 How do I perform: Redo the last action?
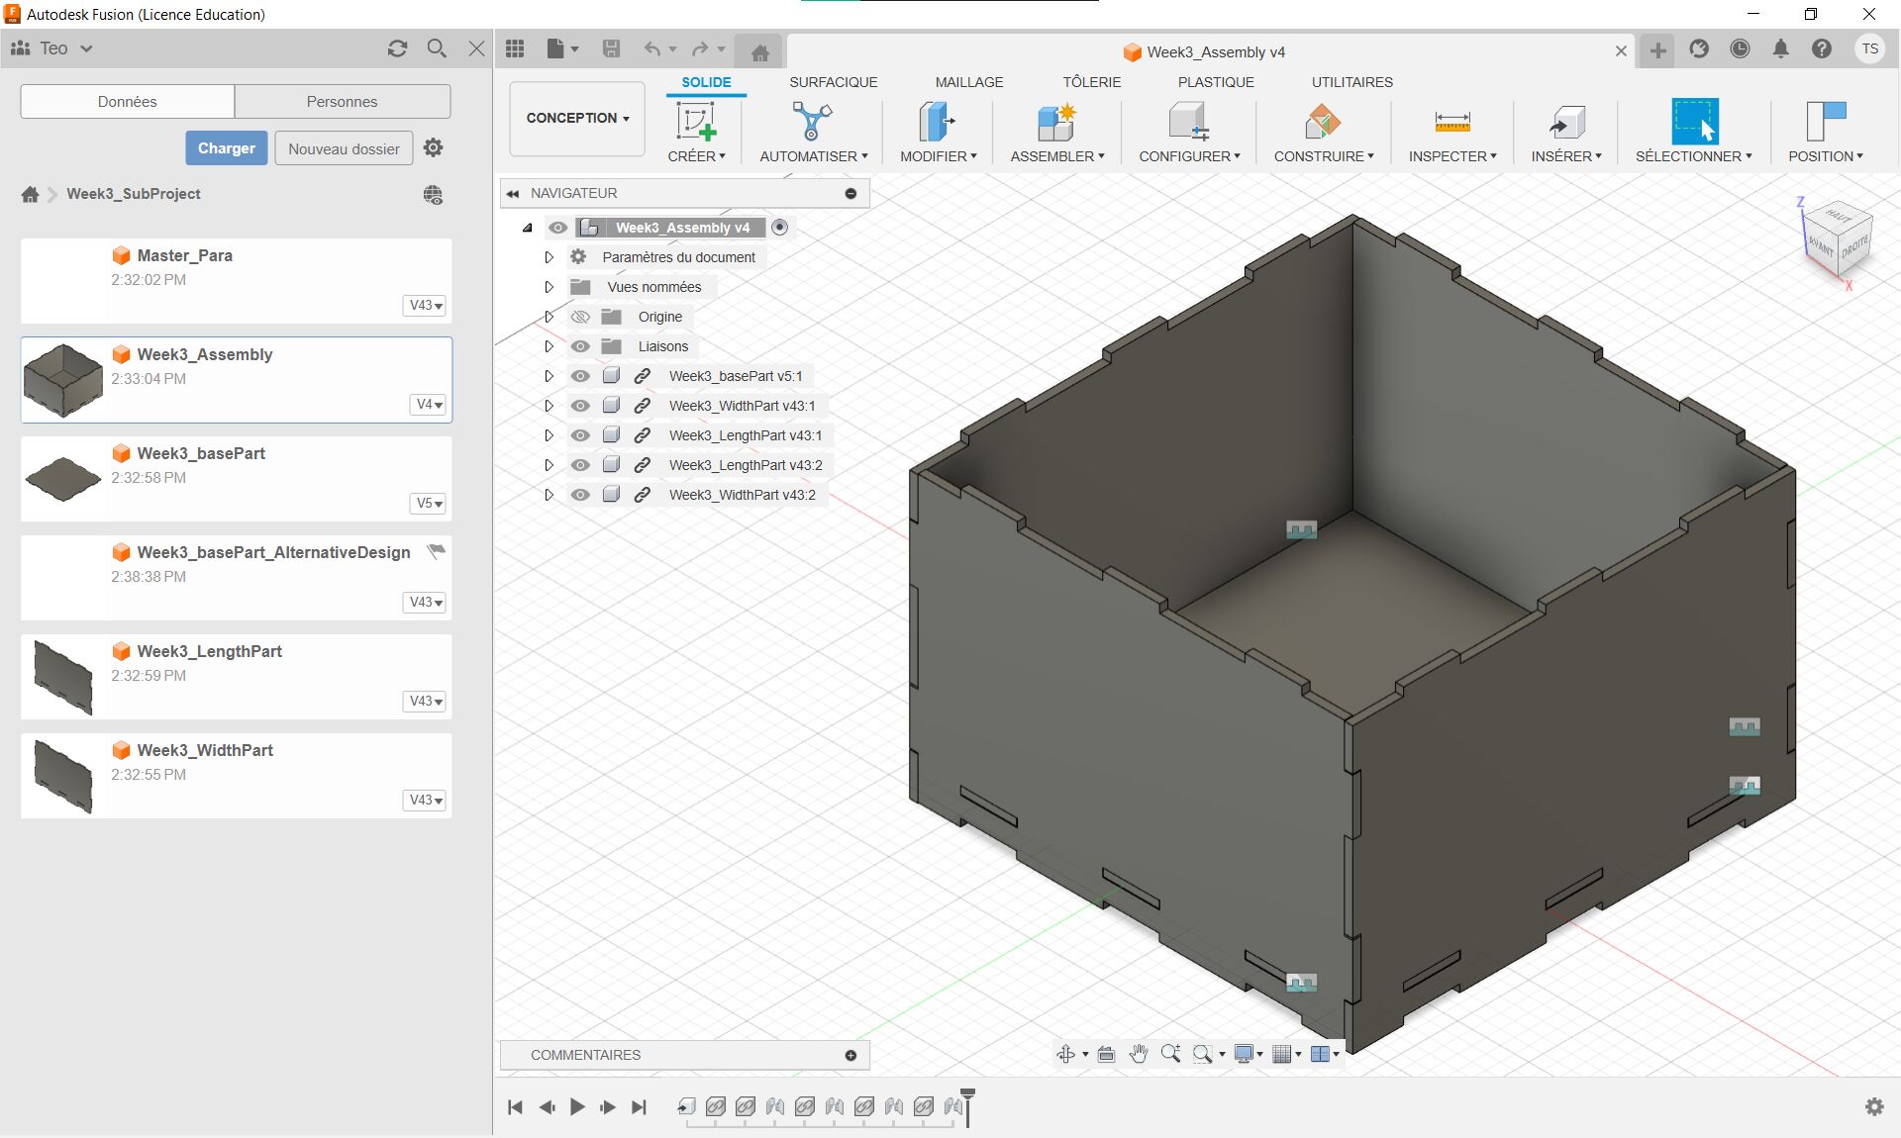click(700, 48)
